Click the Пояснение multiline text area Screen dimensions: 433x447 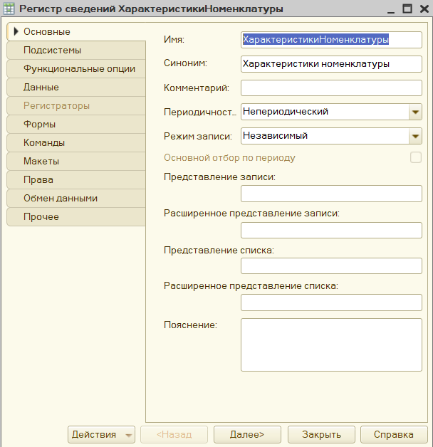331,345
